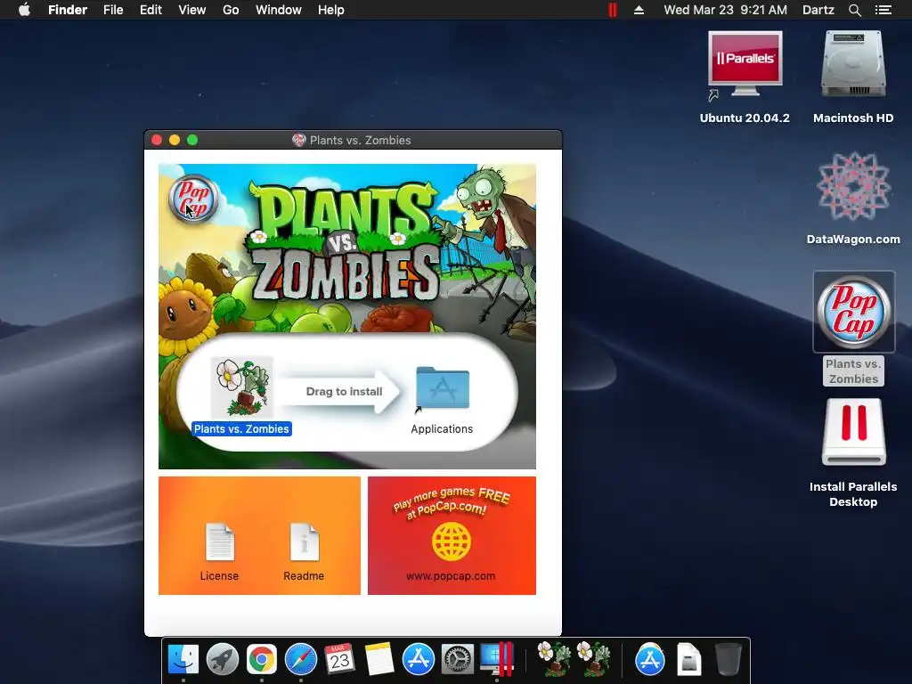Select the Plants vs. Zombies app icon in installer

point(241,388)
